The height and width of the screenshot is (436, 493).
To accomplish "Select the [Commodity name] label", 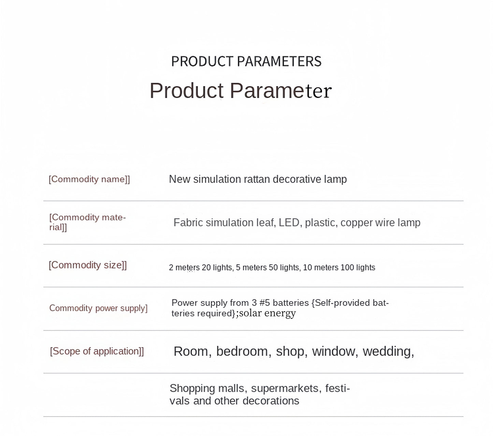I will click(x=89, y=179).
